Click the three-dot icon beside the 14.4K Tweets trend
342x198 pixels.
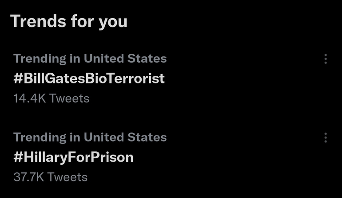pyautogui.click(x=326, y=59)
